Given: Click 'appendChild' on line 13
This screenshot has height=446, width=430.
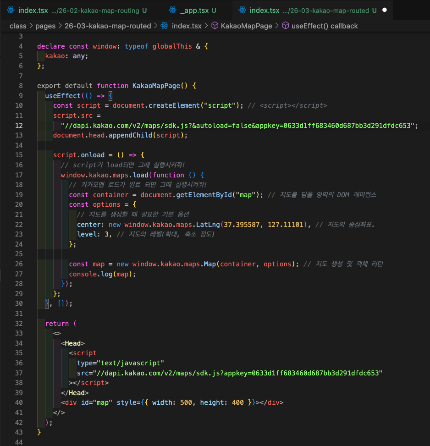Looking at the screenshot, I should pos(131,135).
